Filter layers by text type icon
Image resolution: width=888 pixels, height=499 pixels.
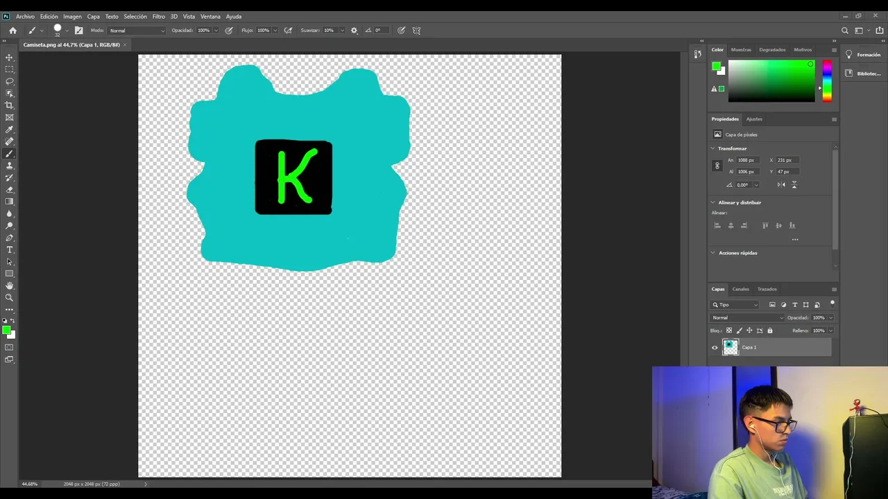point(794,305)
